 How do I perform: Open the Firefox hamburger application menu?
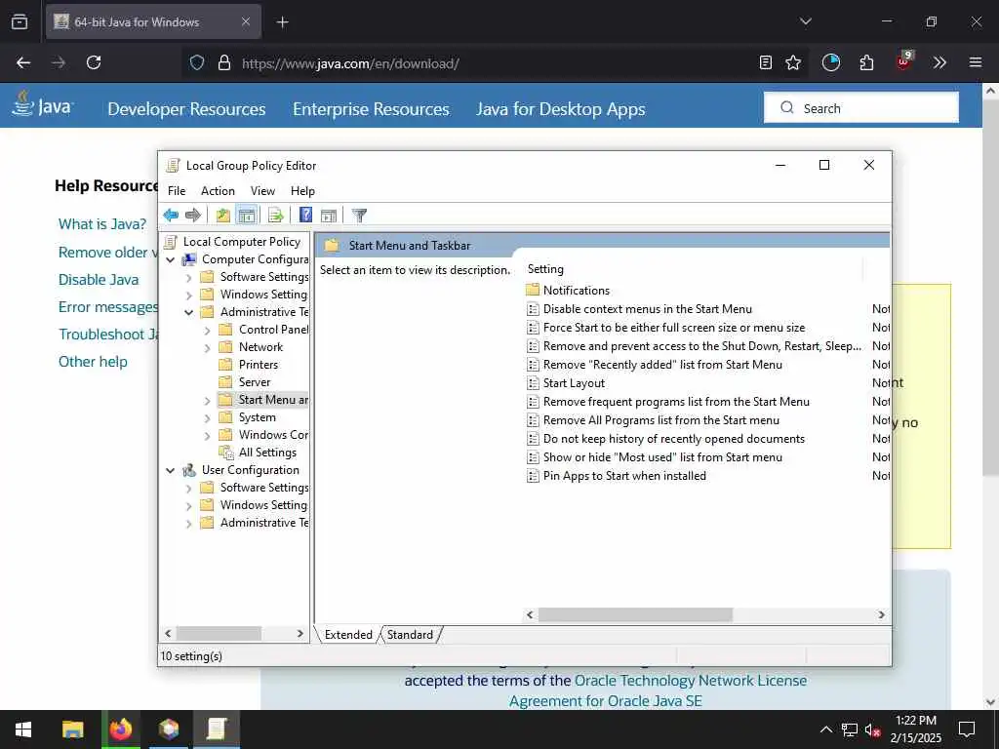[976, 62]
